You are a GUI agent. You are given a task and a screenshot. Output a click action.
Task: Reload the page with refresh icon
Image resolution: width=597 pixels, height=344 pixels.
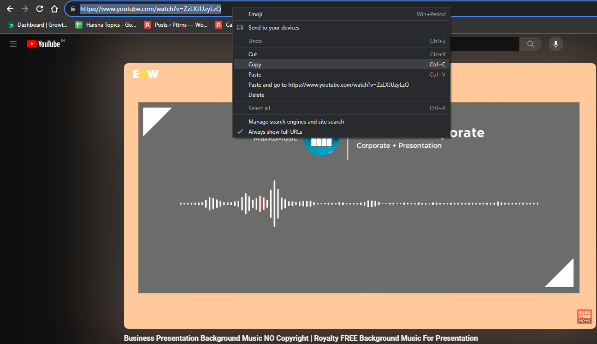coord(40,9)
